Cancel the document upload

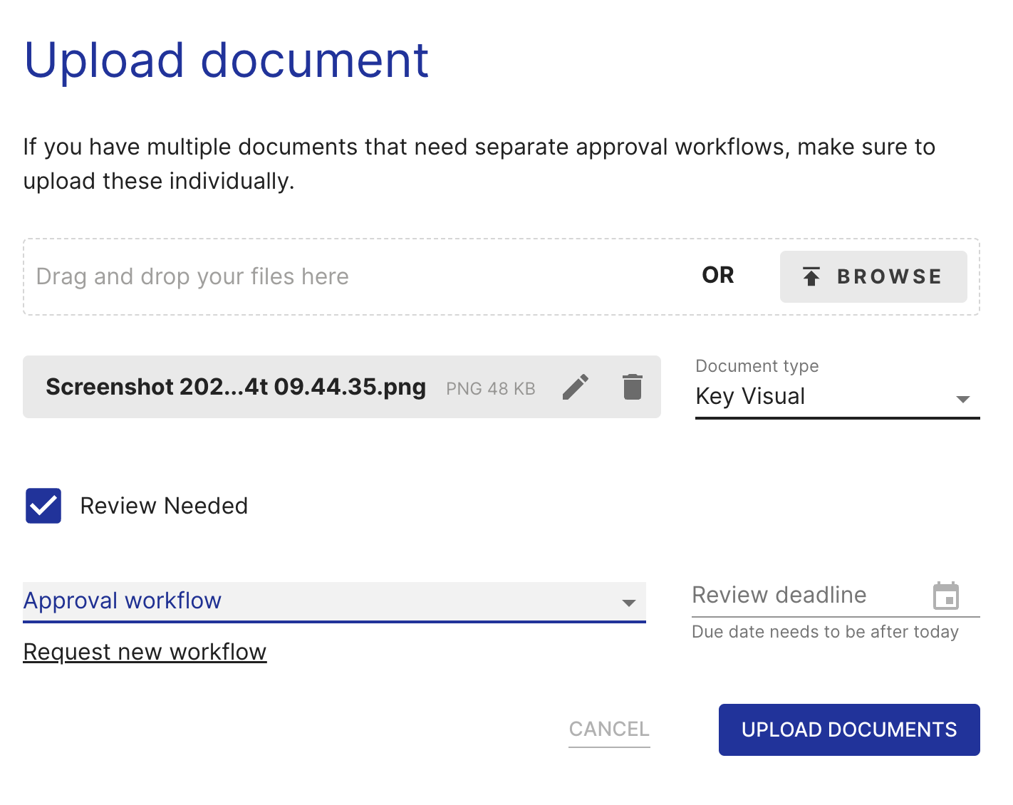(x=609, y=729)
